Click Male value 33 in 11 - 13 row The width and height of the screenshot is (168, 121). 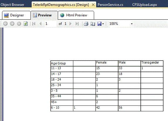(x=129, y=69)
